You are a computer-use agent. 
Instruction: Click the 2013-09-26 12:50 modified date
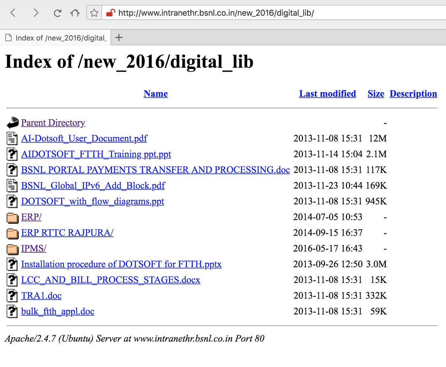pyautogui.click(x=328, y=264)
